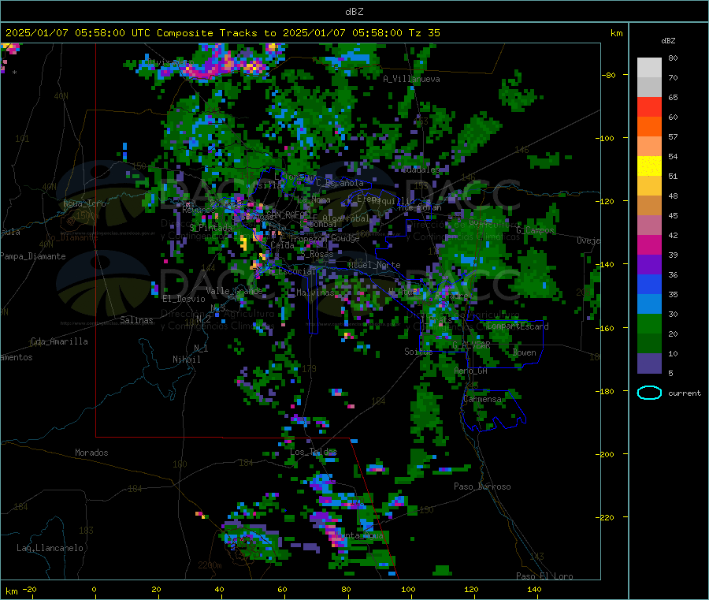Select the 'Pampa_Diamante' map label
Viewport: 709px width, 600px height.
[x=33, y=256]
